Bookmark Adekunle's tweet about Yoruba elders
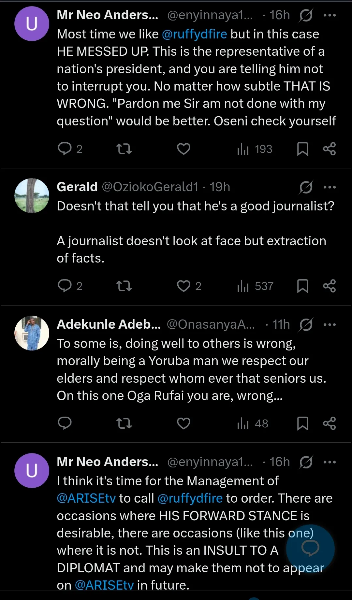352x600 pixels. [x=302, y=423]
